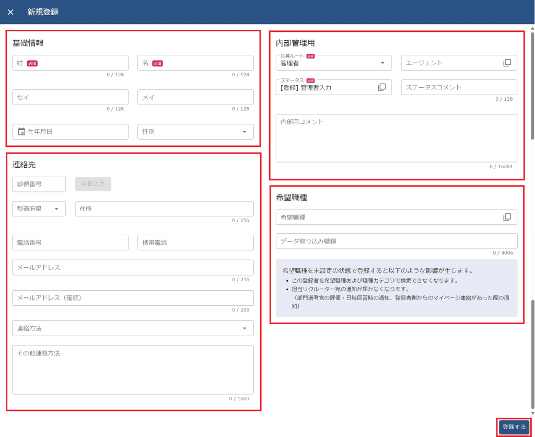The width and height of the screenshot is (535, 437).
Task: Expand the 連絡方法 dropdown
Action: click(244, 328)
